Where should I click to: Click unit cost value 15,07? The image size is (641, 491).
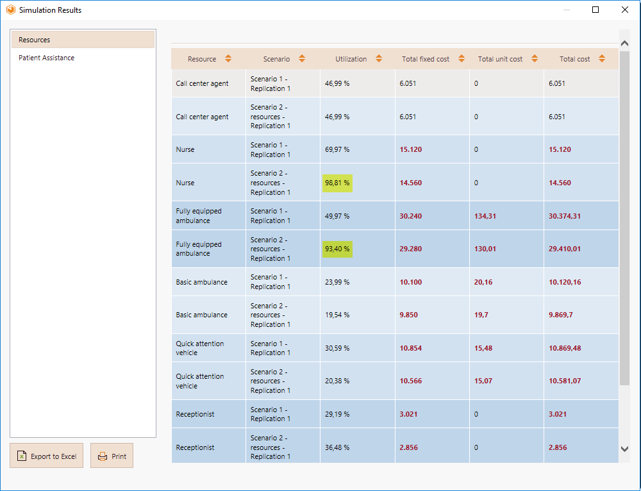483,381
